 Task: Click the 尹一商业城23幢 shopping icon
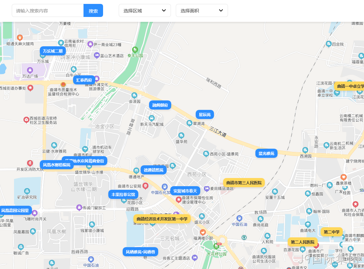pyautogui.click(x=90, y=44)
